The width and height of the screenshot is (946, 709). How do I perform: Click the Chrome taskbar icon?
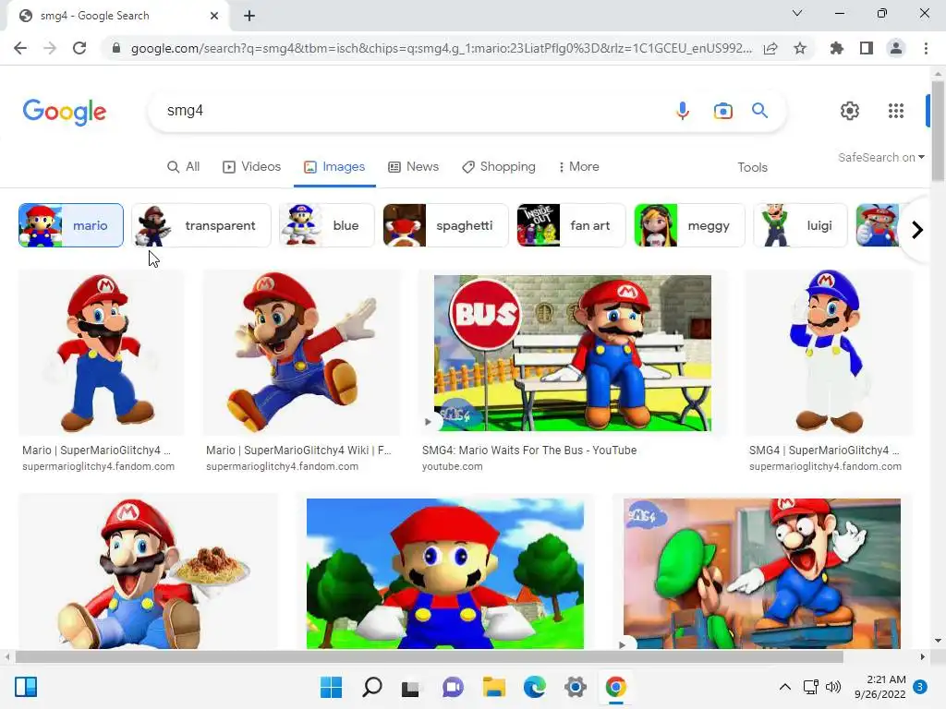coord(615,687)
